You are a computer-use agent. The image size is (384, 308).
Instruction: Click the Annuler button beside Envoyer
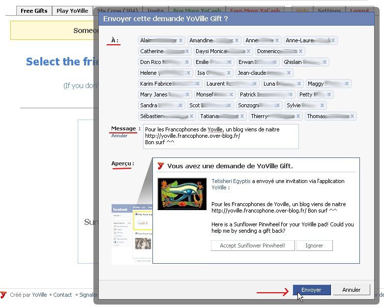point(352,290)
